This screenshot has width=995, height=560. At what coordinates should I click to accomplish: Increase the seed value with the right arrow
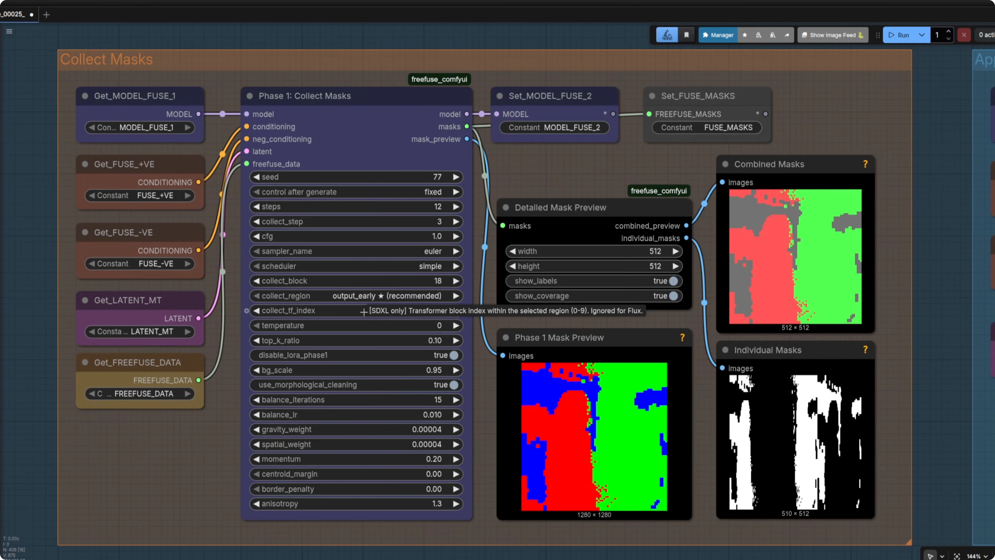[456, 177]
